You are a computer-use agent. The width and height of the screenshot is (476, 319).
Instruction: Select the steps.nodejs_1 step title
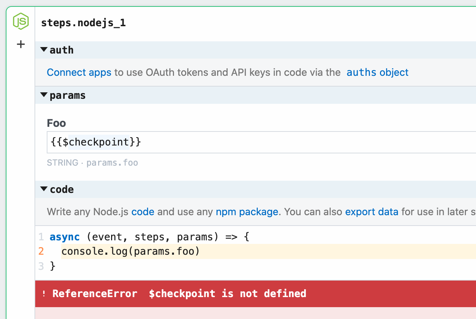[x=83, y=23]
